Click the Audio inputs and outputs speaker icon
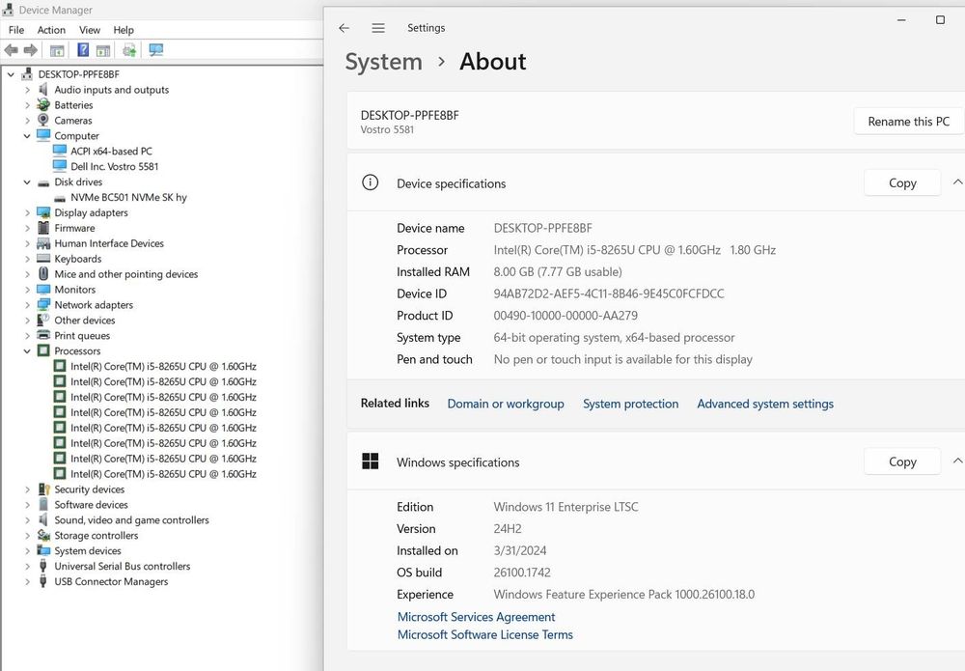The width and height of the screenshot is (965, 671). click(43, 89)
